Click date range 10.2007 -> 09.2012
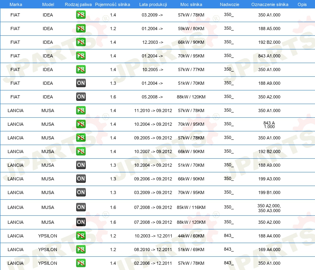Screen dimensions: 315x270 pyautogui.click(x=153, y=151)
